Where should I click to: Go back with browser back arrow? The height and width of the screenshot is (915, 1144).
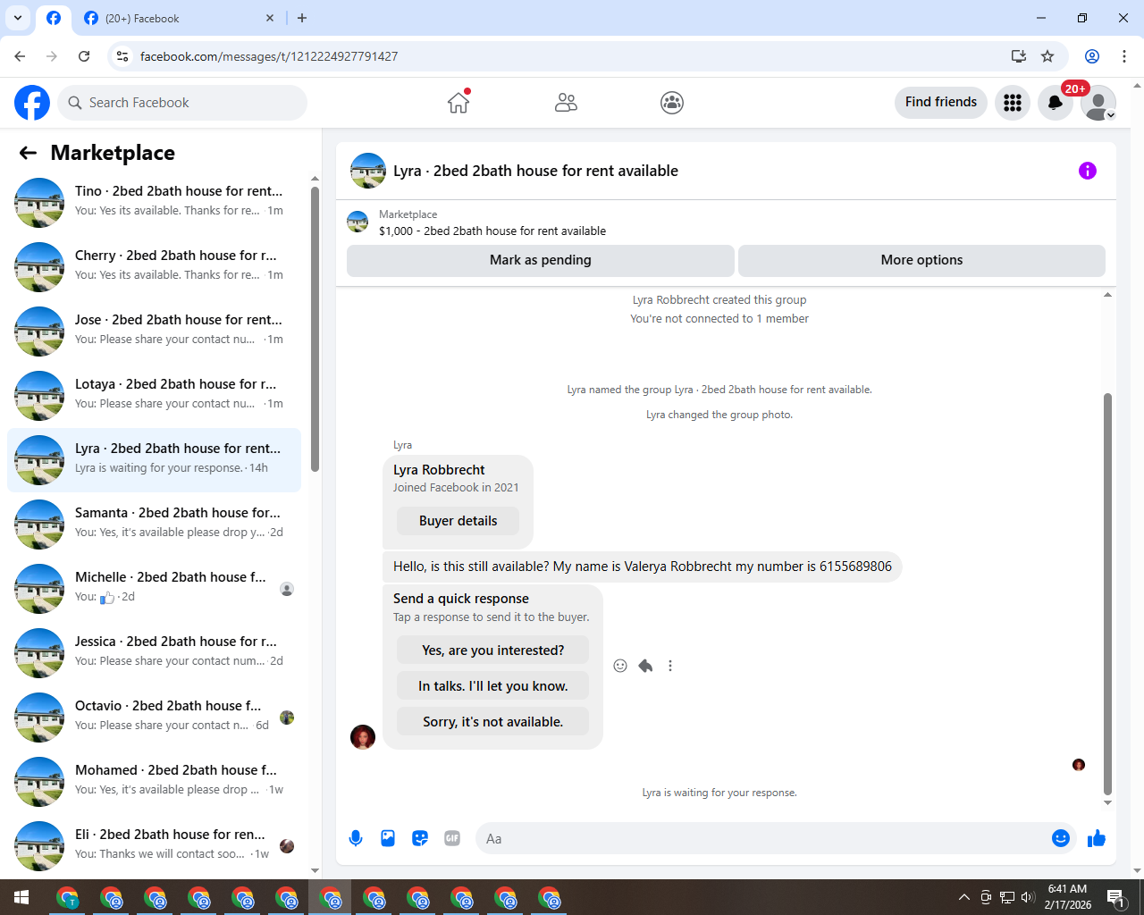20,56
